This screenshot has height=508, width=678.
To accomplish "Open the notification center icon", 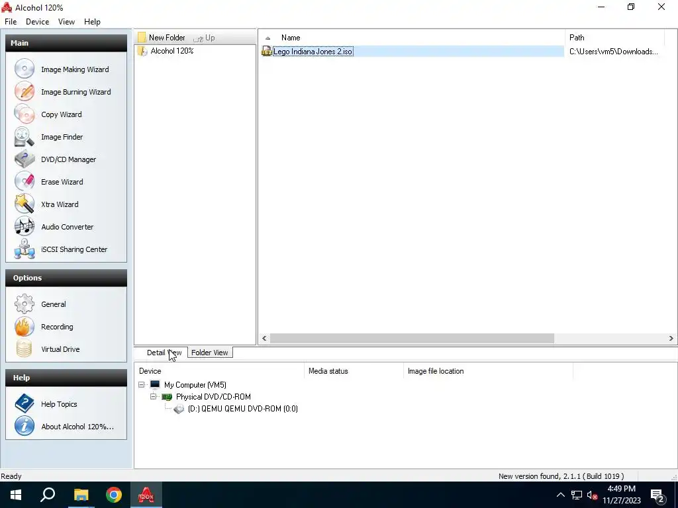I will 657,495.
